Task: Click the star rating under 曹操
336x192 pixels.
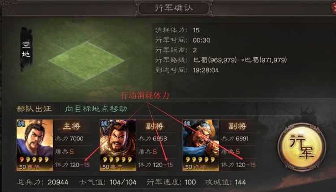Action: [x=34, y=159]
